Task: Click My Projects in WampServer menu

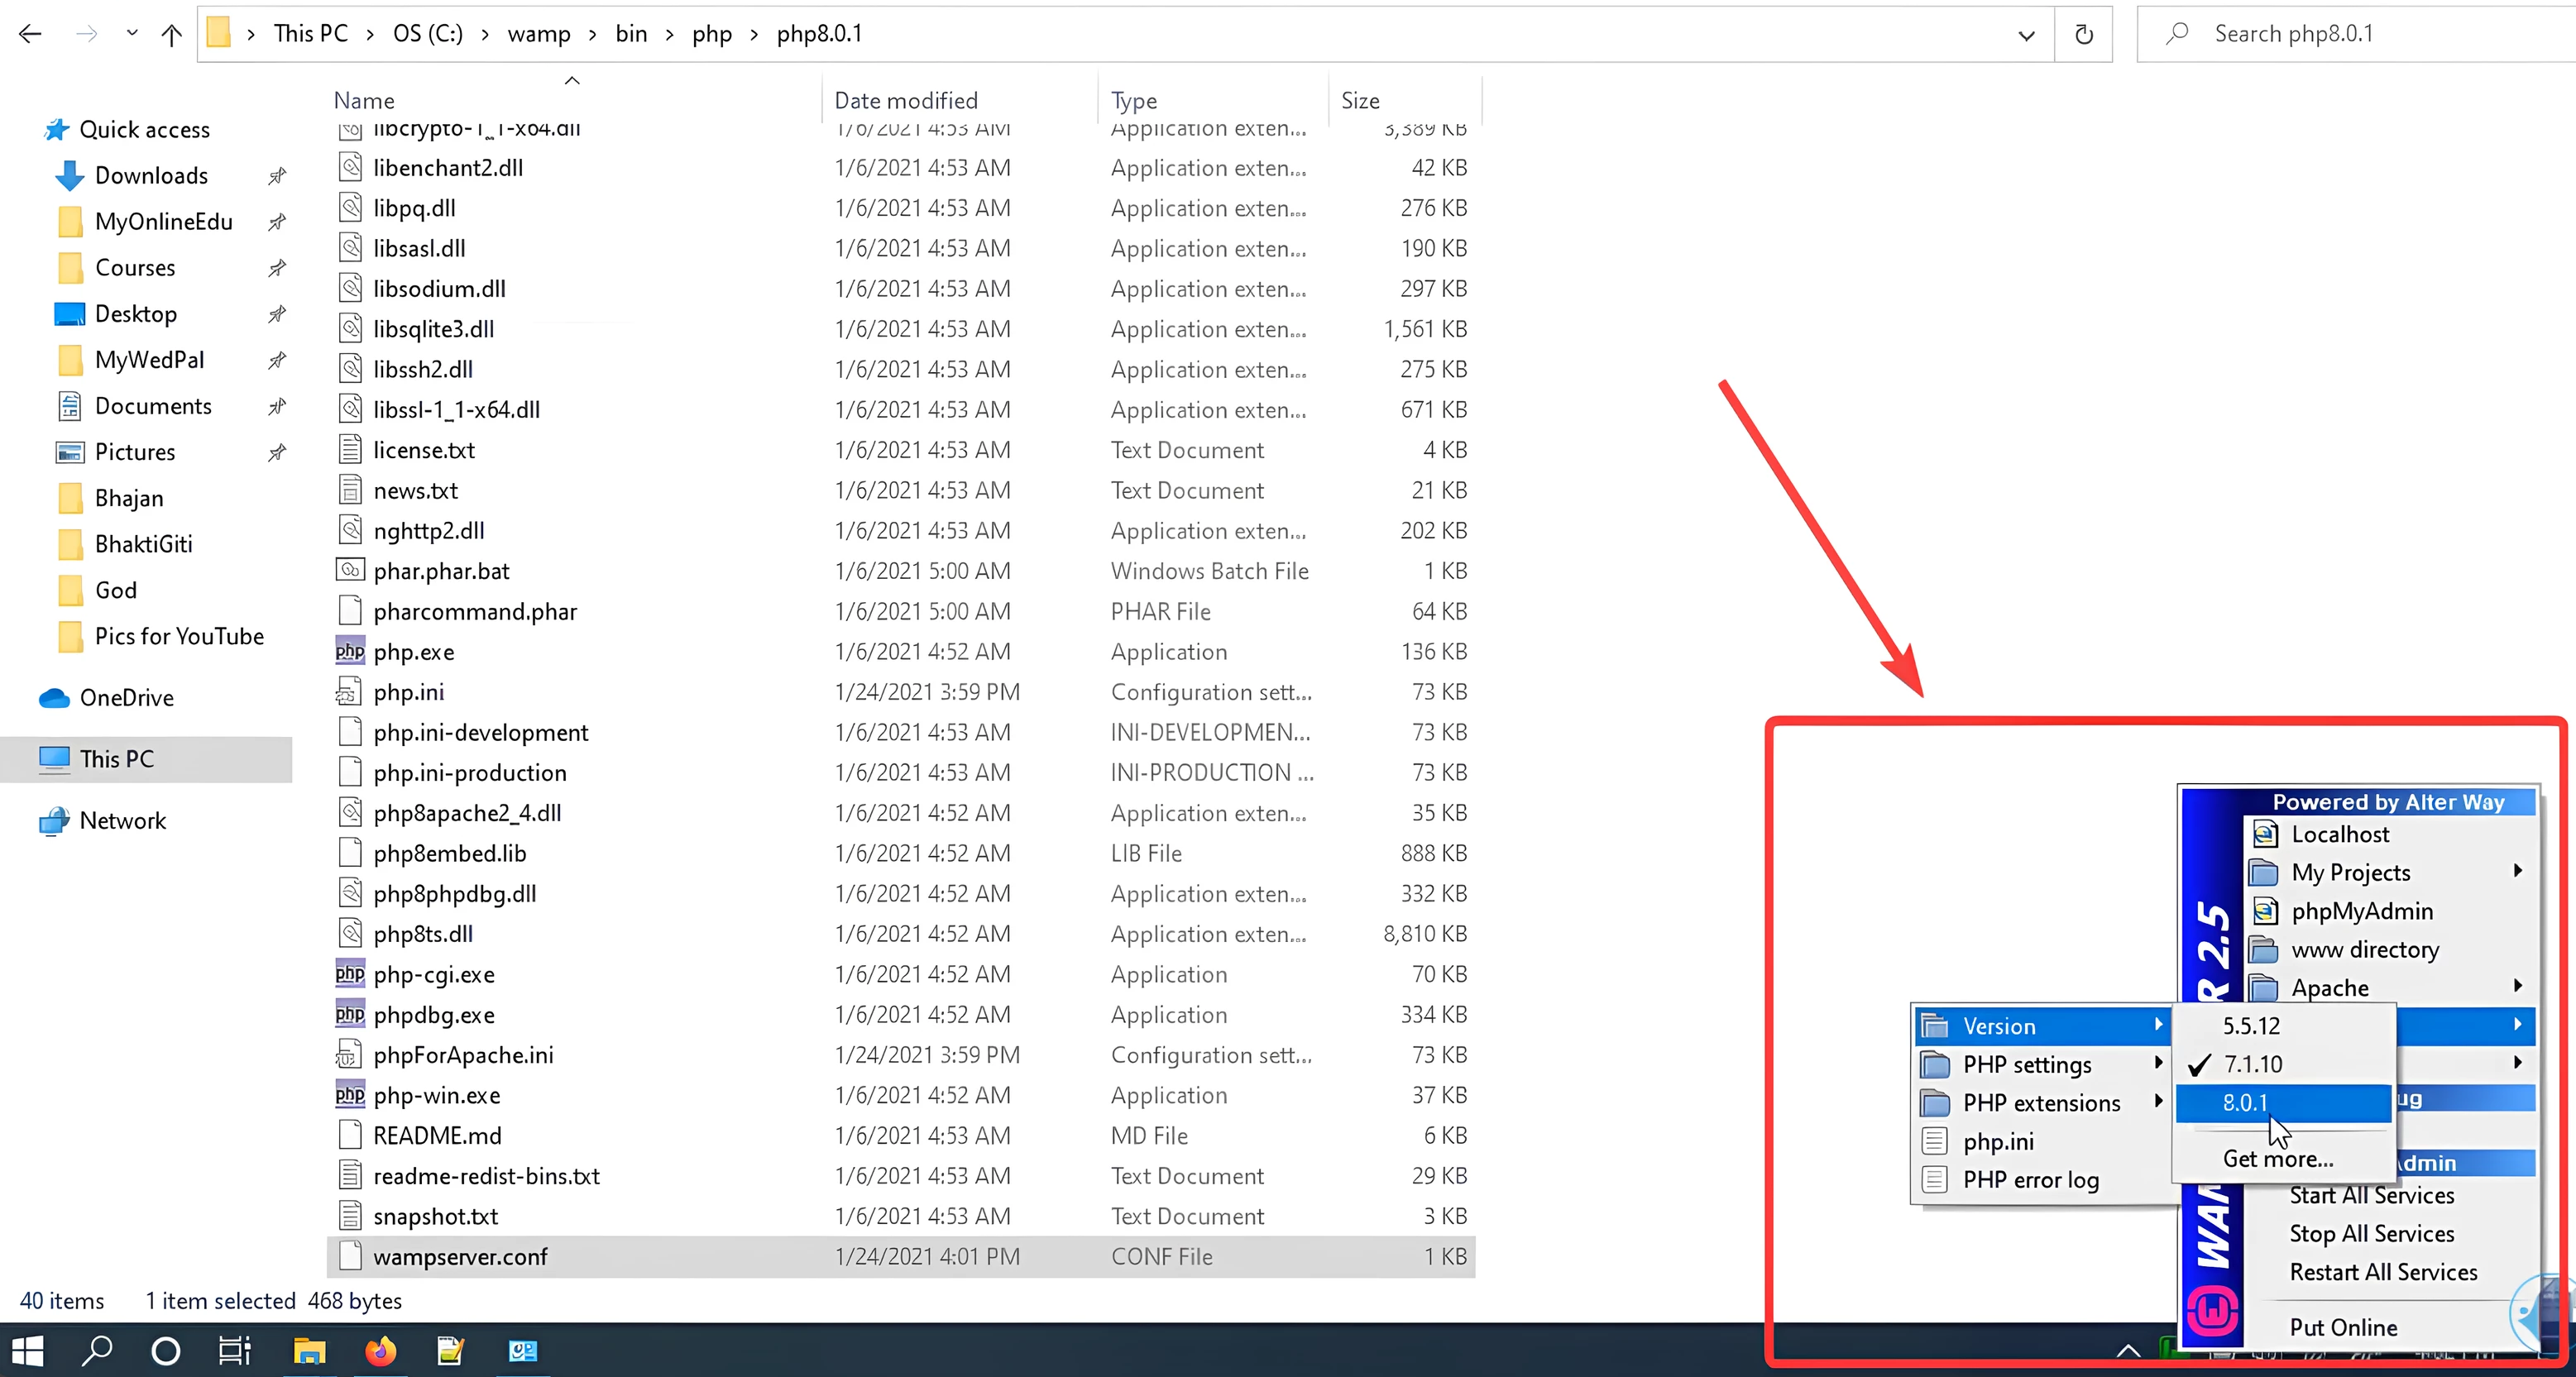Action: coord(2351,873)
